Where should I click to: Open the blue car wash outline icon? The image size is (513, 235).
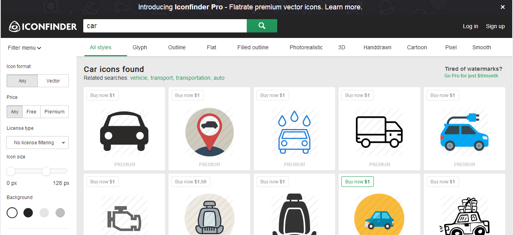(294, 132)
